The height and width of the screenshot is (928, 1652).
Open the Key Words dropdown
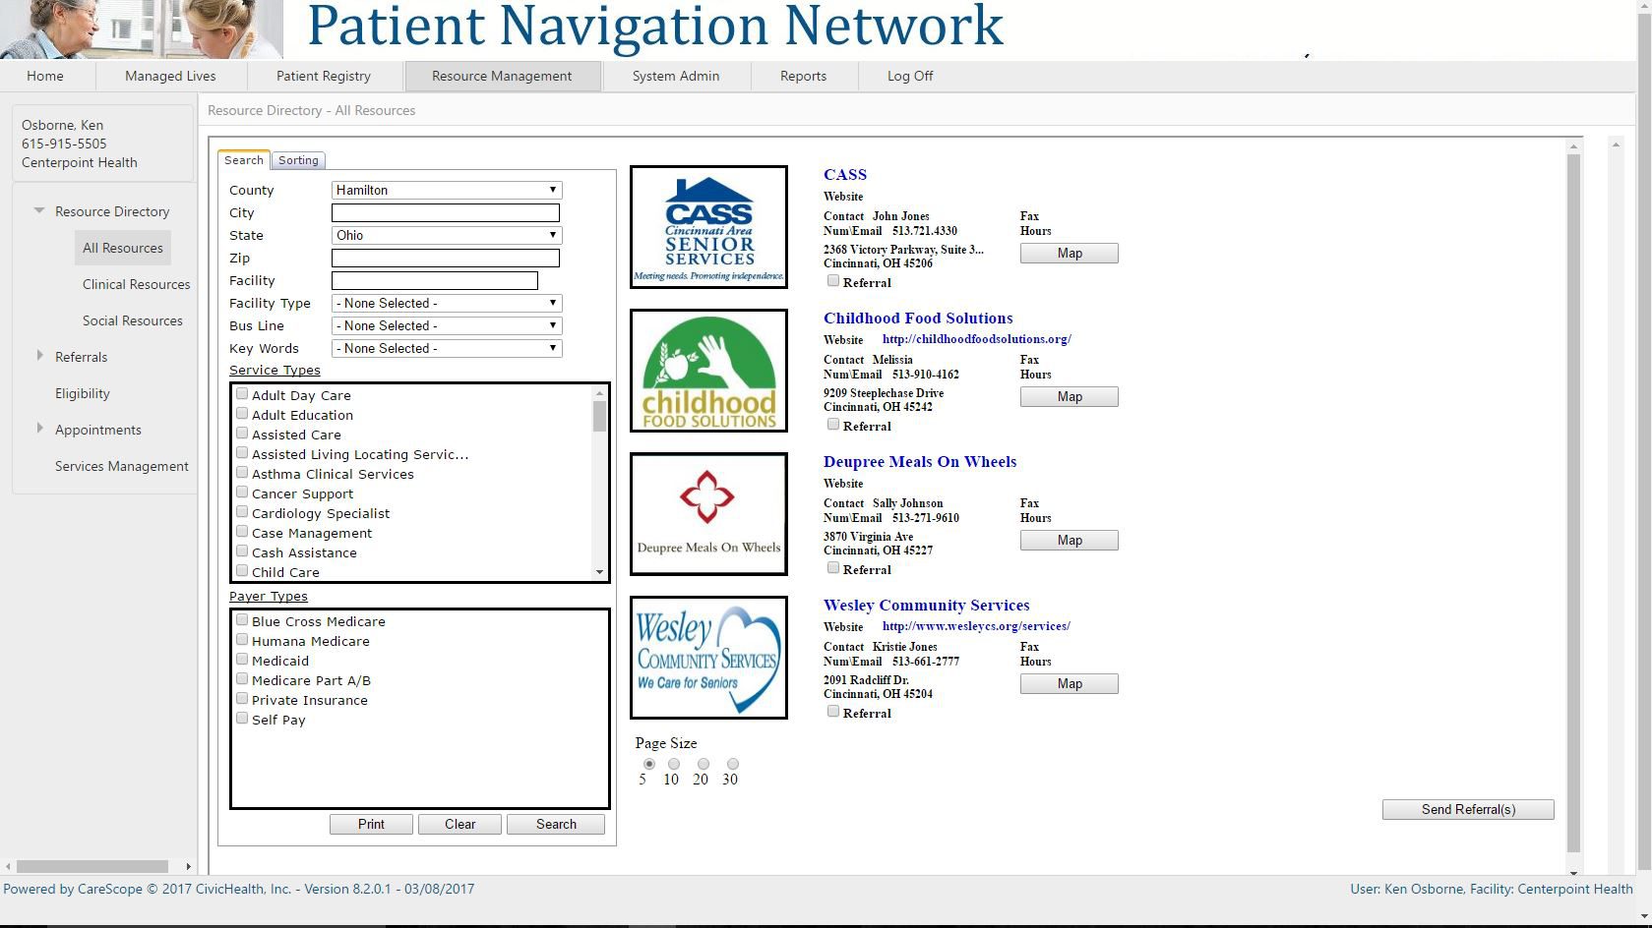(447, 348)
